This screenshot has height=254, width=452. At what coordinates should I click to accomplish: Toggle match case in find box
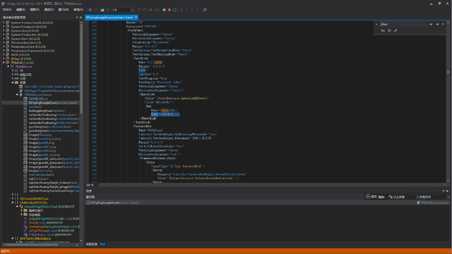click(x=383, y=30)
